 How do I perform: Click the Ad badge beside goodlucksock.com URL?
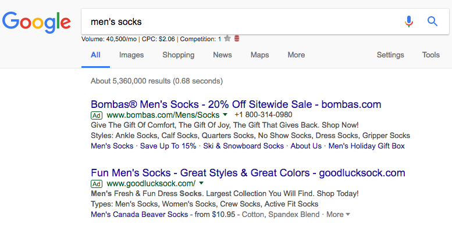point(97,184)
